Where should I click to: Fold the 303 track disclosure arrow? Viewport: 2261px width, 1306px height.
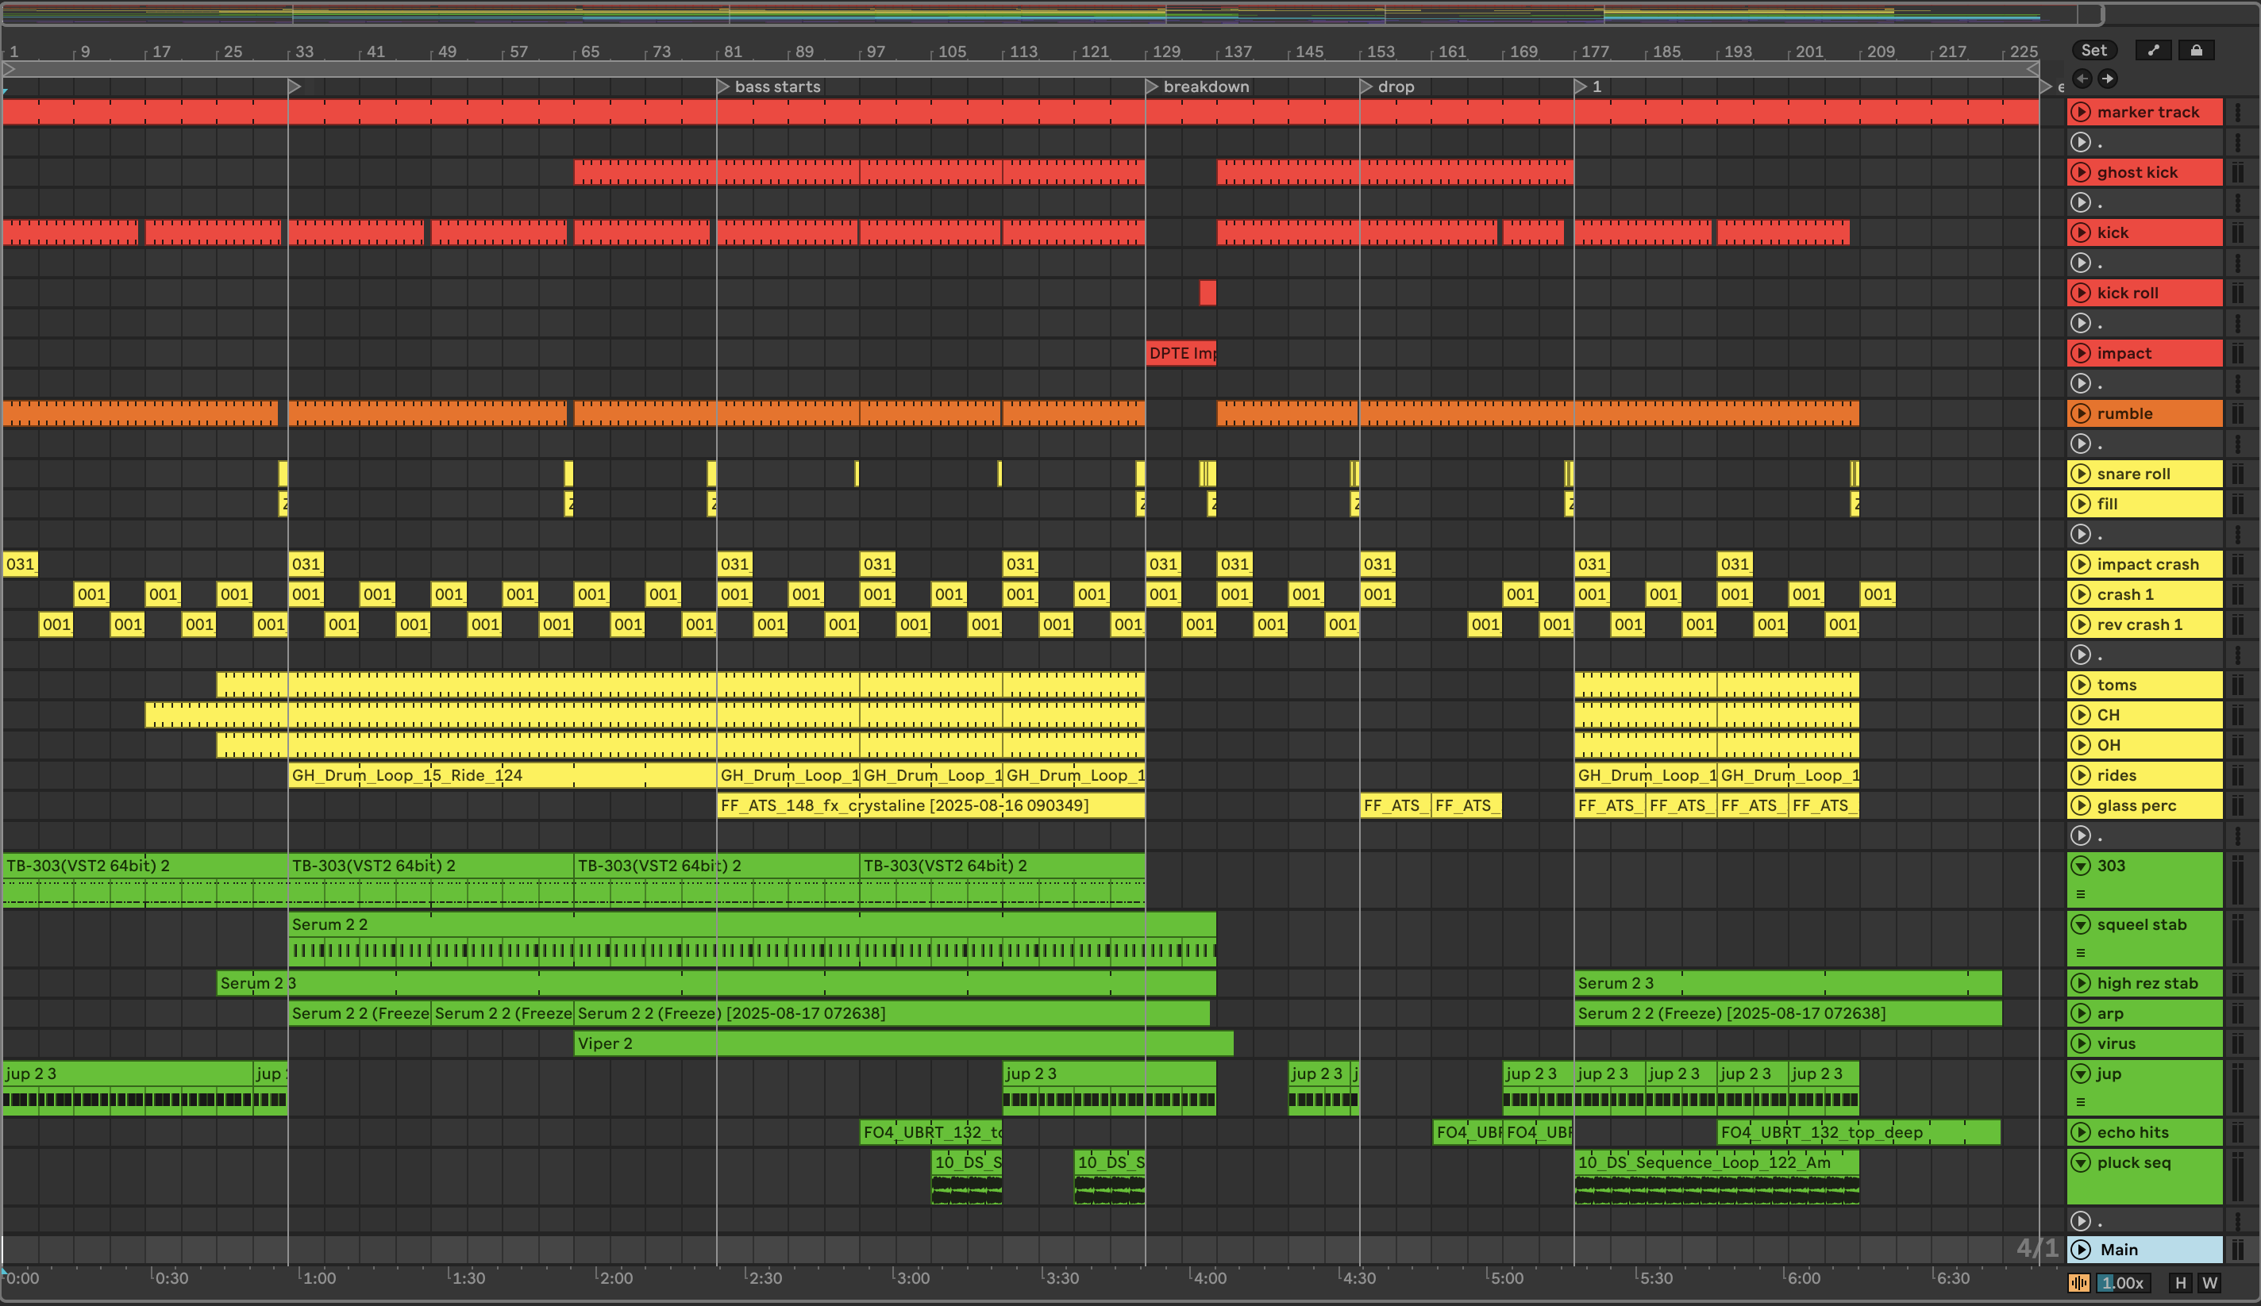pyautogui.click(x=2081, y=866)
